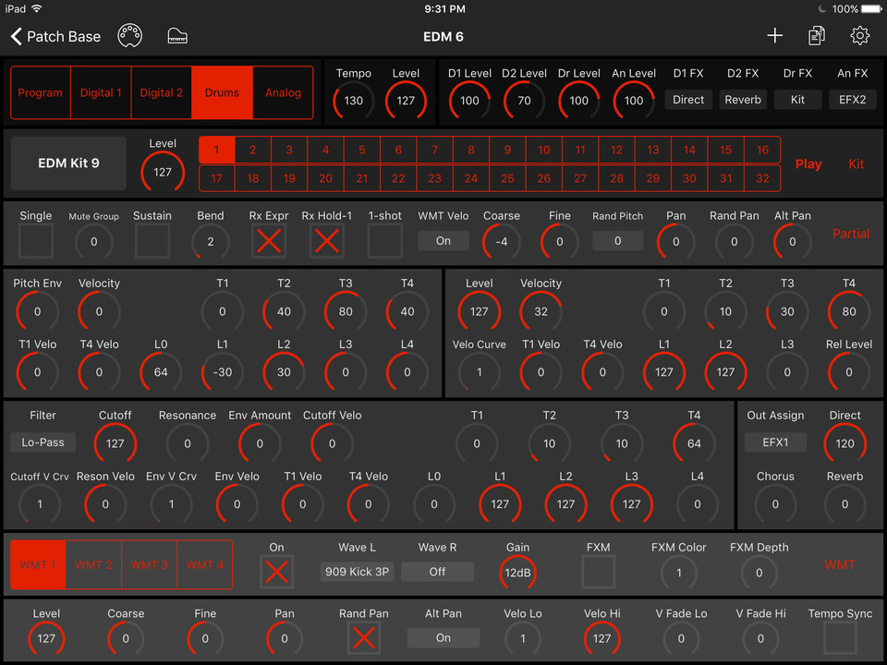Open the MIDI connection icon
Viewport: 887px width, 665px height.
(129, 36)
